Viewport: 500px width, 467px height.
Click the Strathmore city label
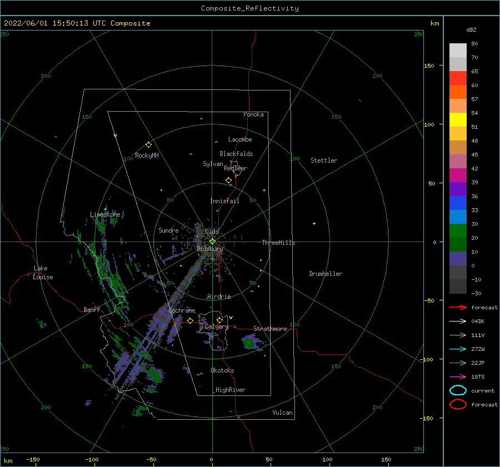pos(270,329)
